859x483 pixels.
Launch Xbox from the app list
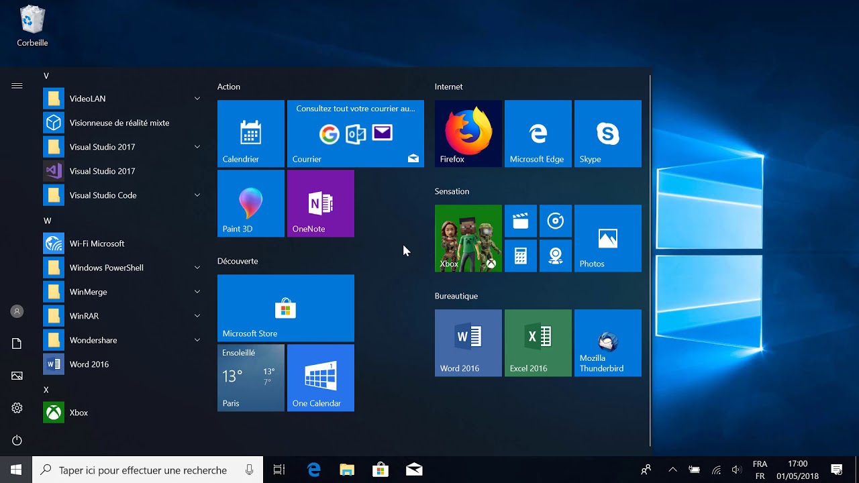(x=122, y=413)
